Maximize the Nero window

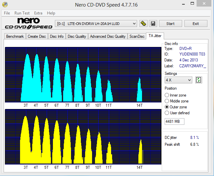point(192,4)
